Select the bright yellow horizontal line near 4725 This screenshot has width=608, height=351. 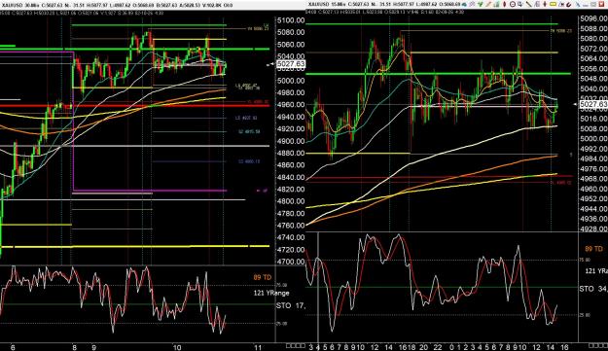coord(134,246)
